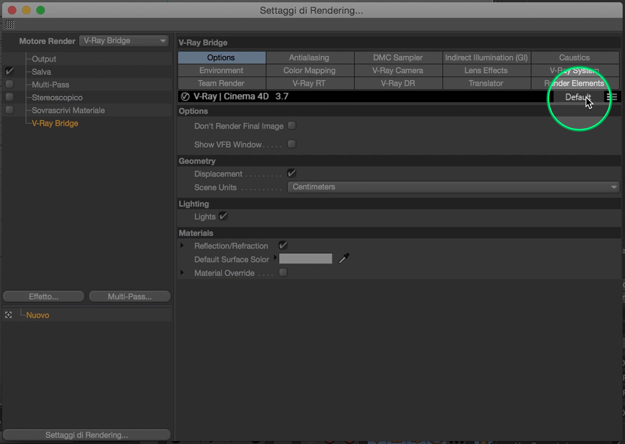The image size is (625, 444).
Task: Toggle the Lights checkbox
Action: (224, 216)
